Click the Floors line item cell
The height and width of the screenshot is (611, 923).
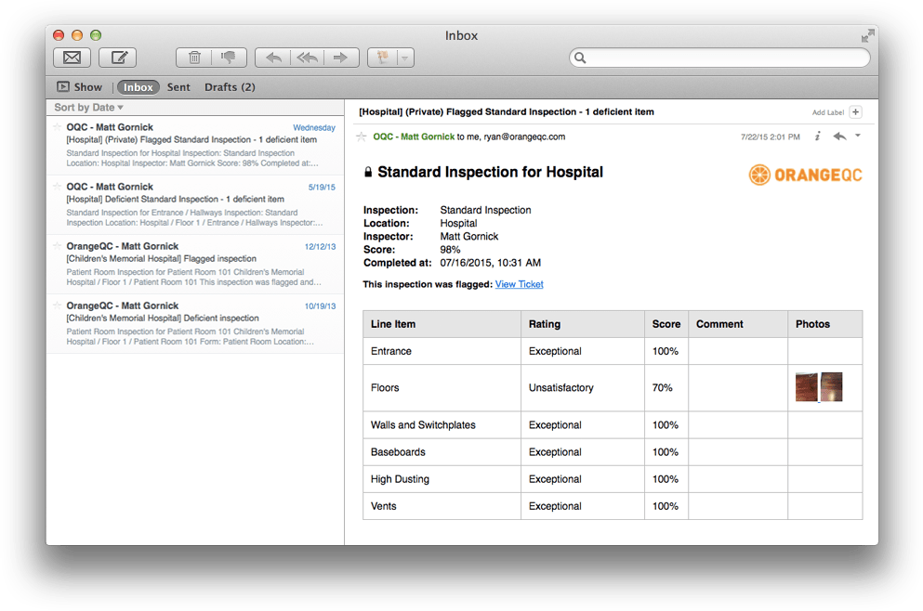tap(442, 387)
